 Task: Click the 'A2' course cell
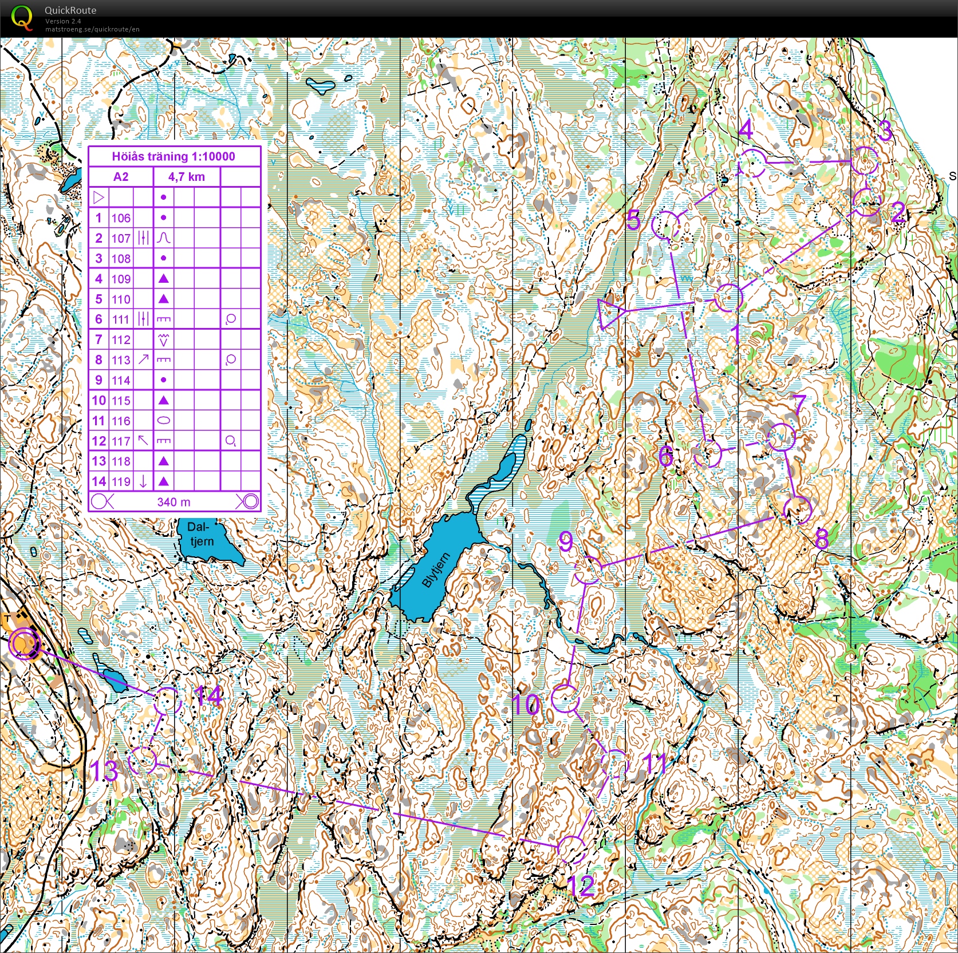(121, 177)
